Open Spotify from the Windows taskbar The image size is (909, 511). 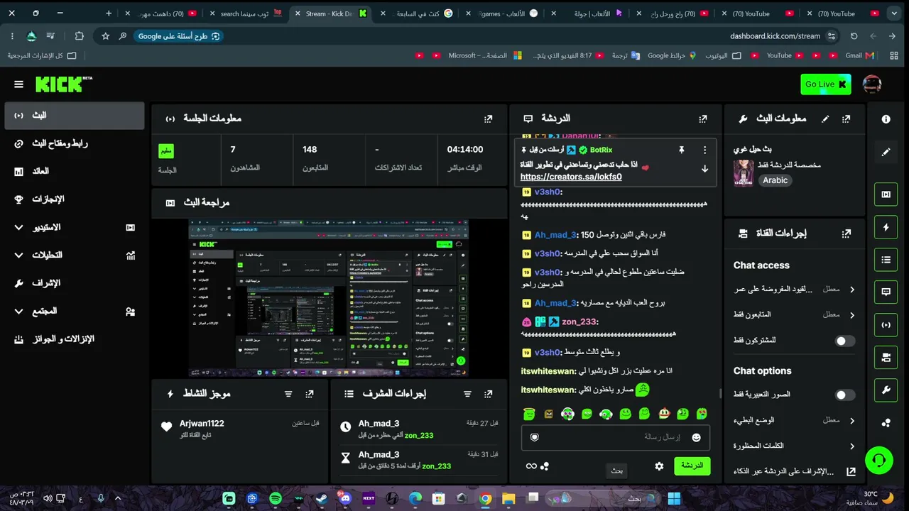tap(276, 499)
